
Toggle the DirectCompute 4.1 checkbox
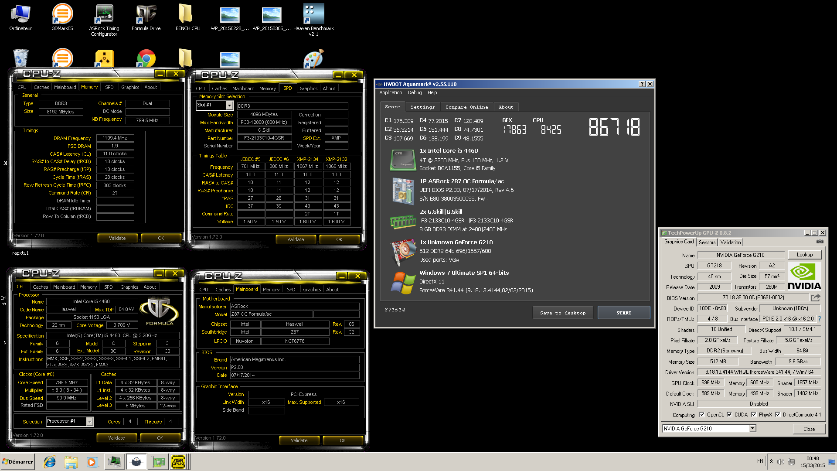pyautogui.click(x=778, y=415)
